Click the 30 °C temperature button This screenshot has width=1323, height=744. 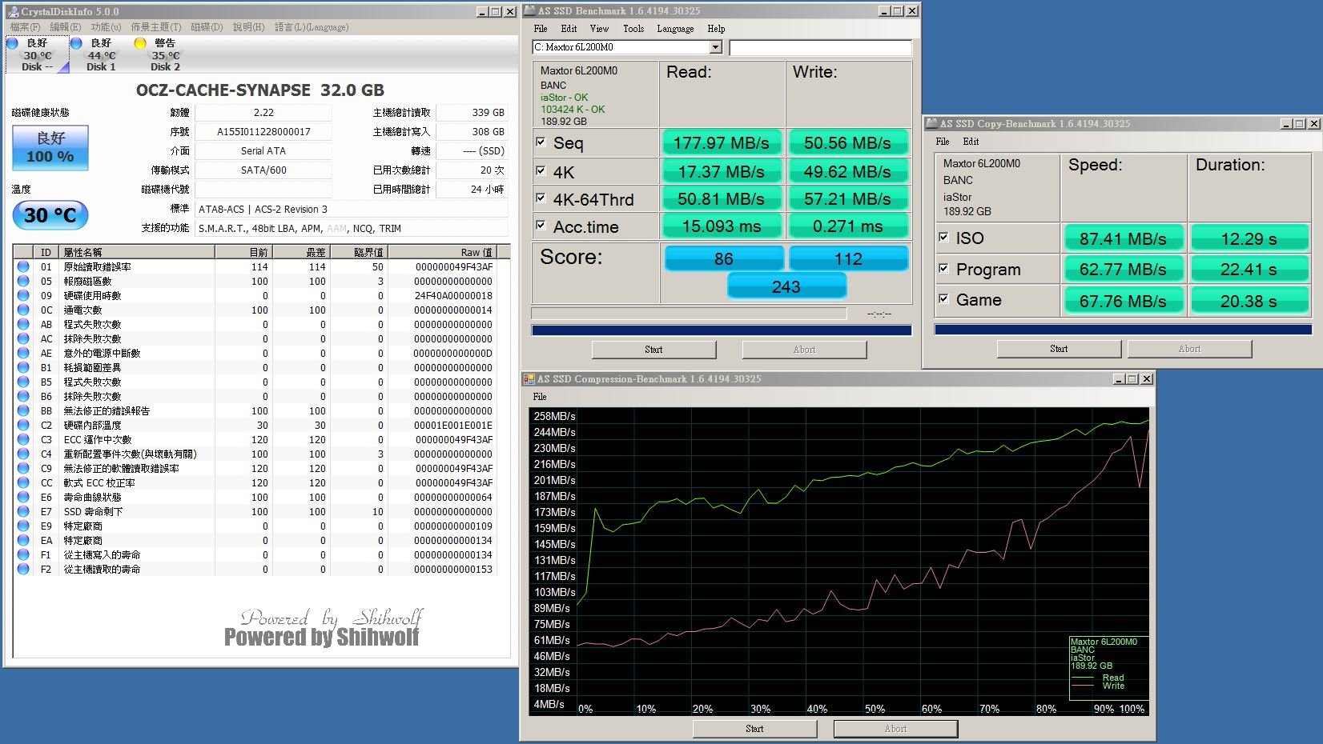tap(50, 215)
